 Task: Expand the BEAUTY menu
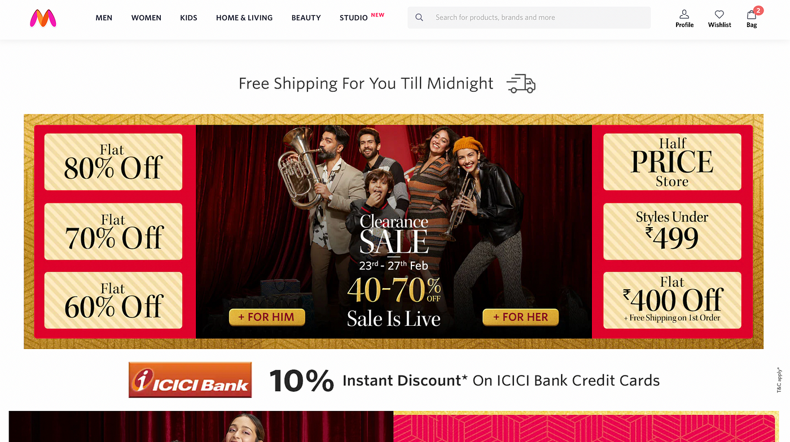tap(306, 17)
